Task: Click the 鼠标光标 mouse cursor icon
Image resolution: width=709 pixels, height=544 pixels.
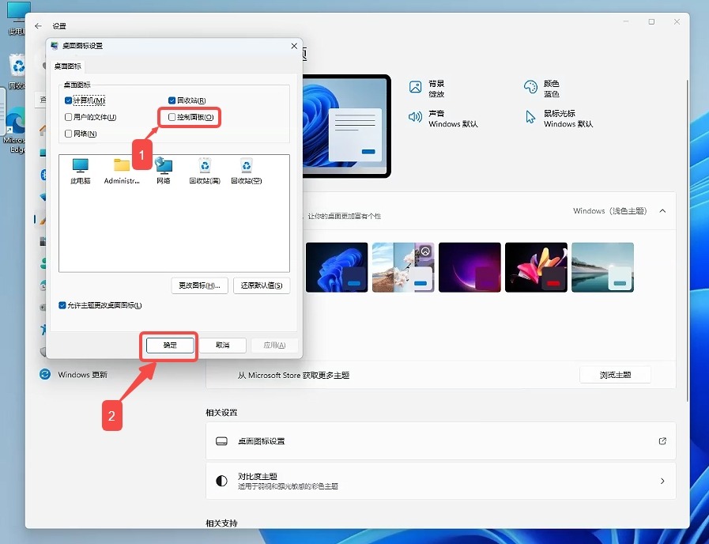Action: [530, 118]
